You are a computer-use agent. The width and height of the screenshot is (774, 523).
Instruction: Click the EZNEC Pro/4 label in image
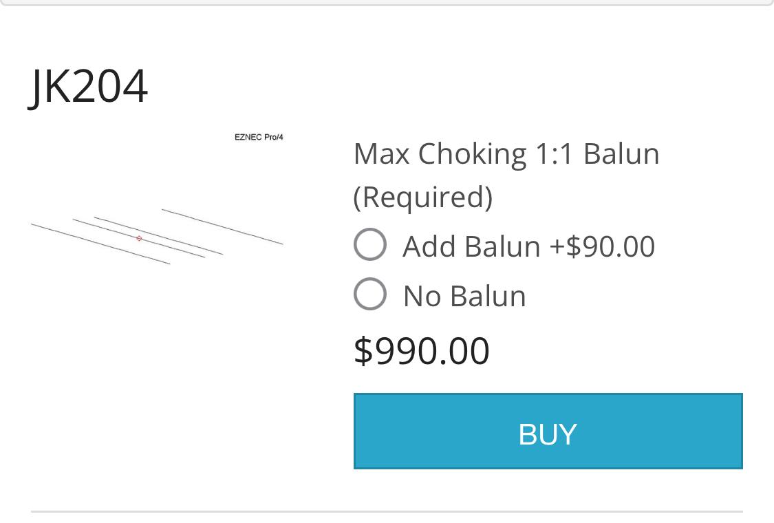coord(259,137)
